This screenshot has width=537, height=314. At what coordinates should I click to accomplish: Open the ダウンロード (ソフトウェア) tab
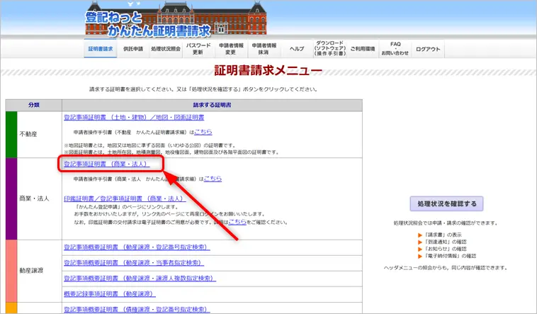point(329,48)
